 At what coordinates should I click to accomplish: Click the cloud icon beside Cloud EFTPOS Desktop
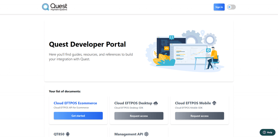[x=156, y=103]
